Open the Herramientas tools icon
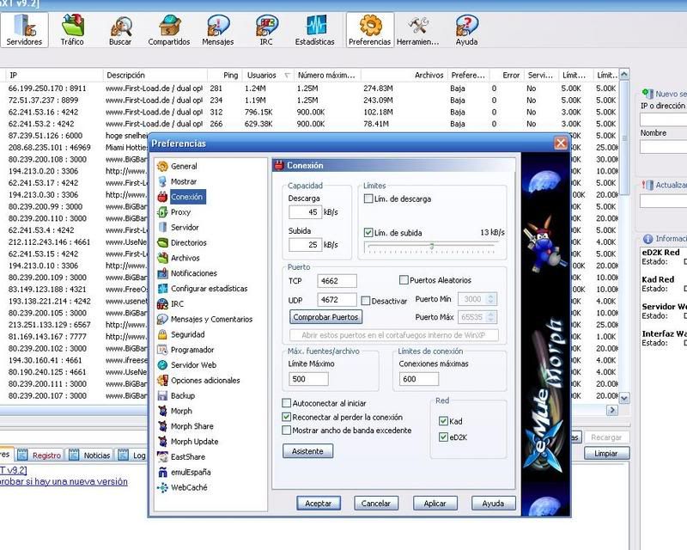The image size is (687, 550). [417, 30]
